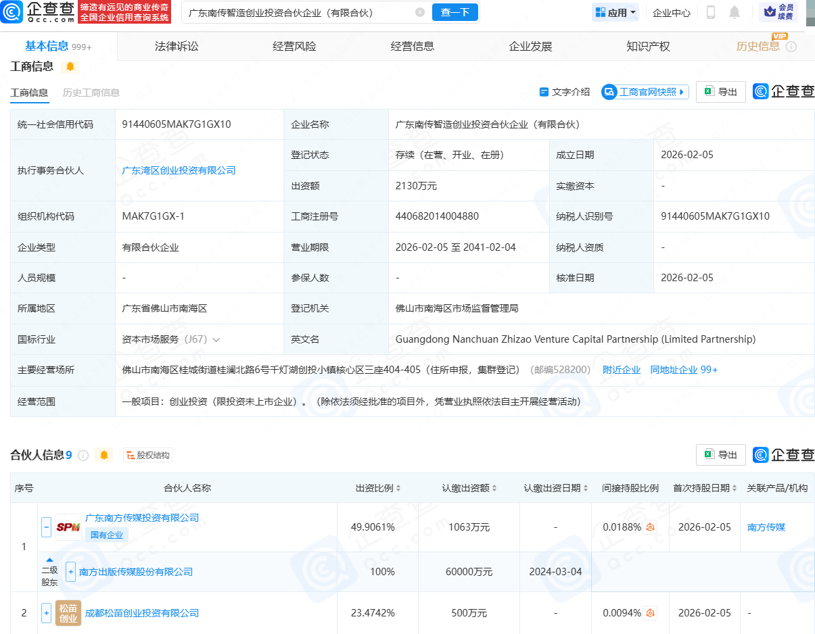The width and height of the screenshot is (815, 634).
Task: Open 广东湾区创业投资有限公司 link
Action: 179,170
